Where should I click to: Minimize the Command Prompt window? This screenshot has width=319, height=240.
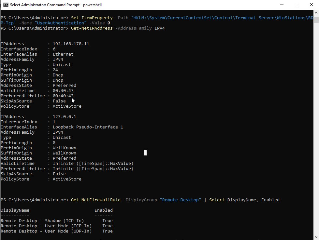[281, 5]
